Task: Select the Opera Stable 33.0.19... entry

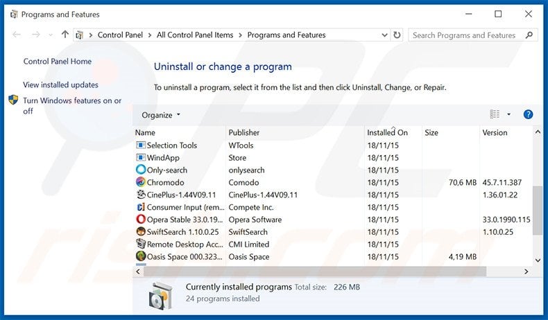Action: pyautogui.click(x=185, y=220)
